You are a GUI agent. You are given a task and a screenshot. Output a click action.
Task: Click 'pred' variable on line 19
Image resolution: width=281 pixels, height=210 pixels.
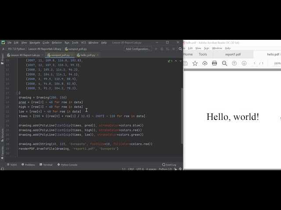tap(22, 102)
